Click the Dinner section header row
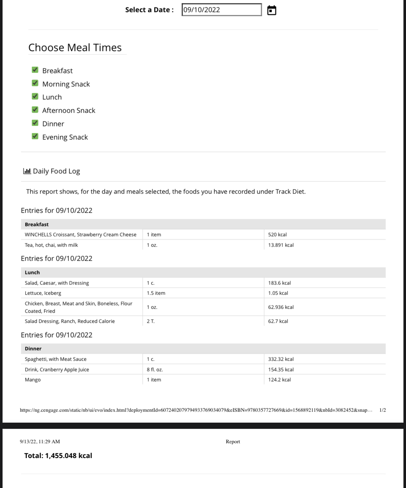This screenshot has height=488, width=406. (203, 349)
